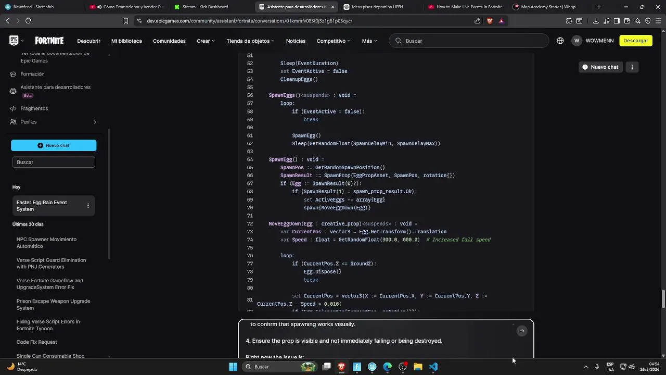Switch to the Stream - Kick Dashboard tab

pos(211,7)
